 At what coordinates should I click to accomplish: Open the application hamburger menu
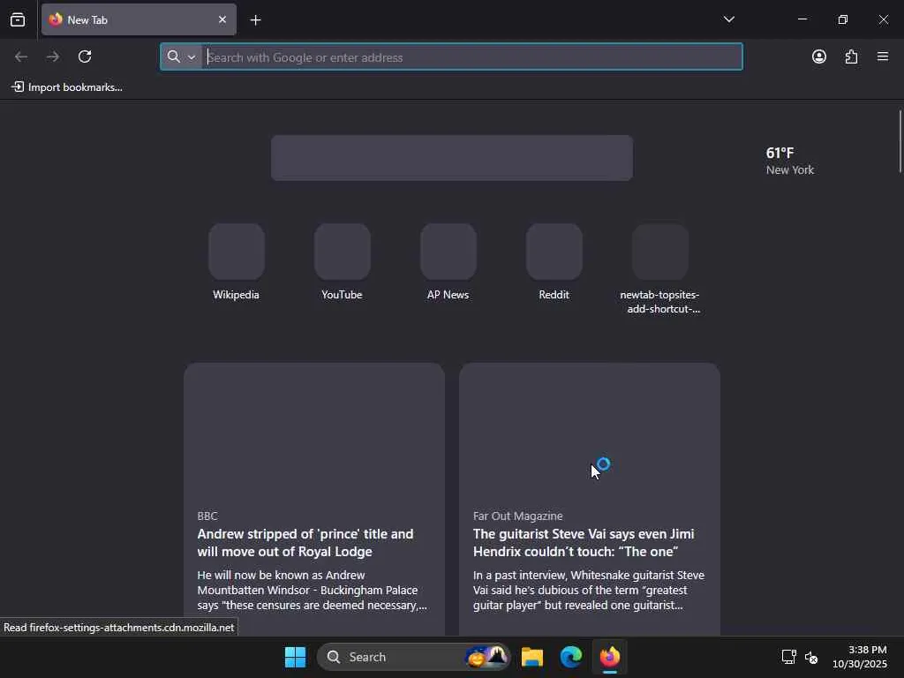pos(883,56)
